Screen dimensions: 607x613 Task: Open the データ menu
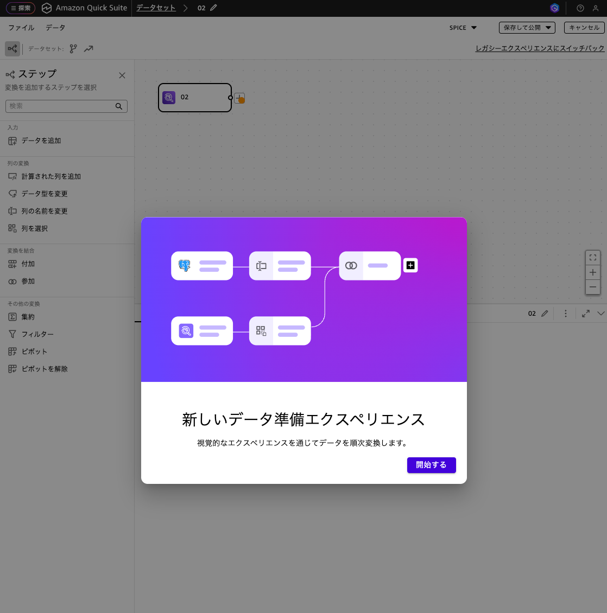[x=55, y=28]
